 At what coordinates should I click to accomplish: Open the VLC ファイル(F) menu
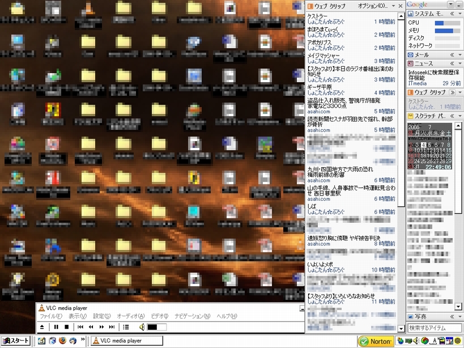[51, 316]
